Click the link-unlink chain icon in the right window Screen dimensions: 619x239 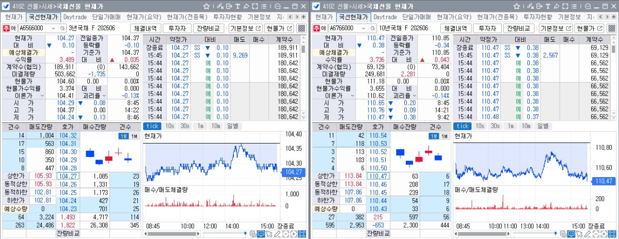pyautogui.click(x=530, y=6)
